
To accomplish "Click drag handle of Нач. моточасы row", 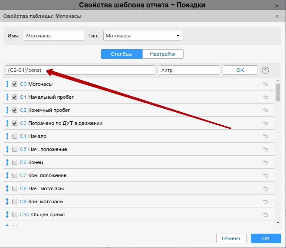I will [x=7, y=188].
